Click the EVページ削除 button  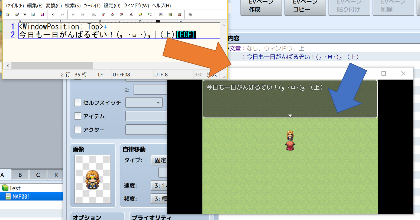[x=393, y=7]
